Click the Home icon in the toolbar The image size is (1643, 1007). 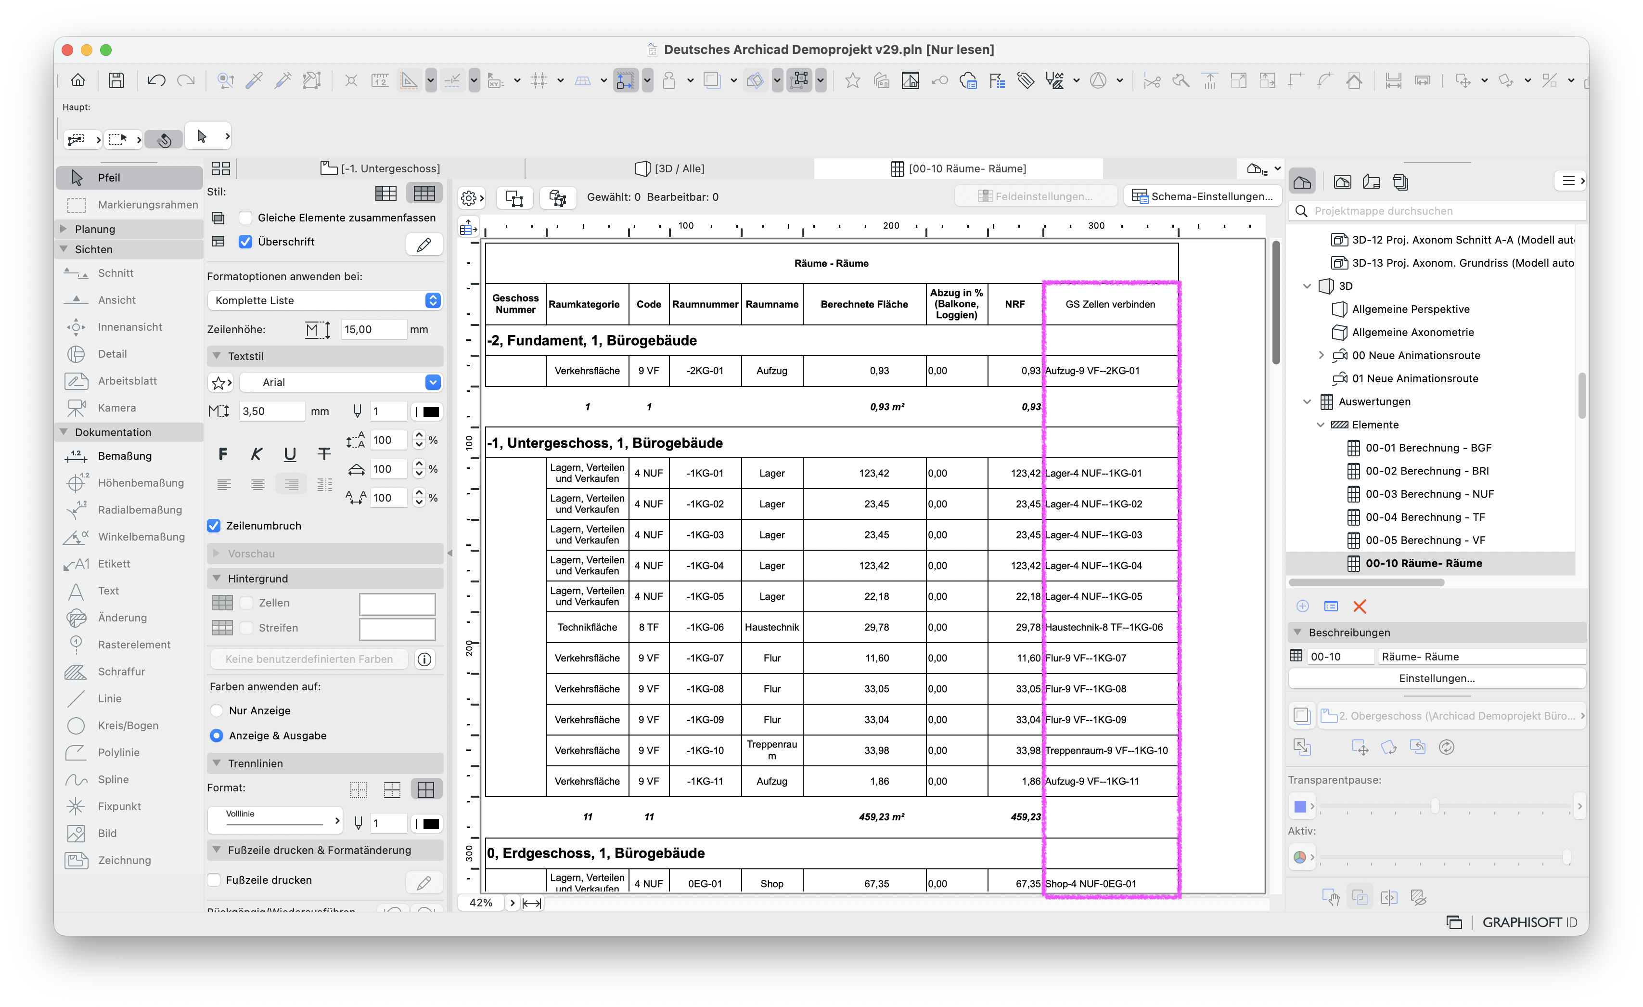pyautogui.click(x=78, y=81)
